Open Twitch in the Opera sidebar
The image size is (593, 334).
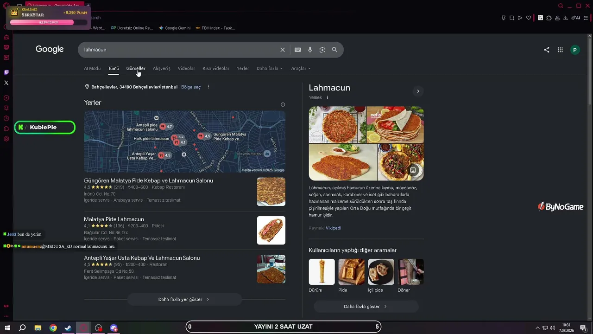[6, 72]
